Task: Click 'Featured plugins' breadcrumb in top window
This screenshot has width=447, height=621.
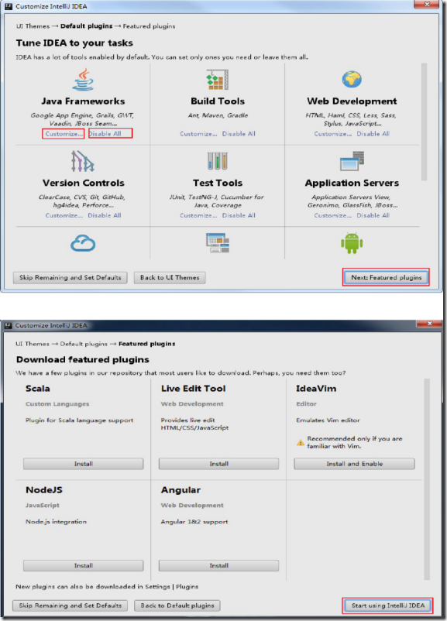Action: click(149, 26)
